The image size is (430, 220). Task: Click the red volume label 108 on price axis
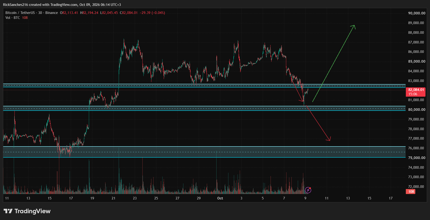(411, 192)
